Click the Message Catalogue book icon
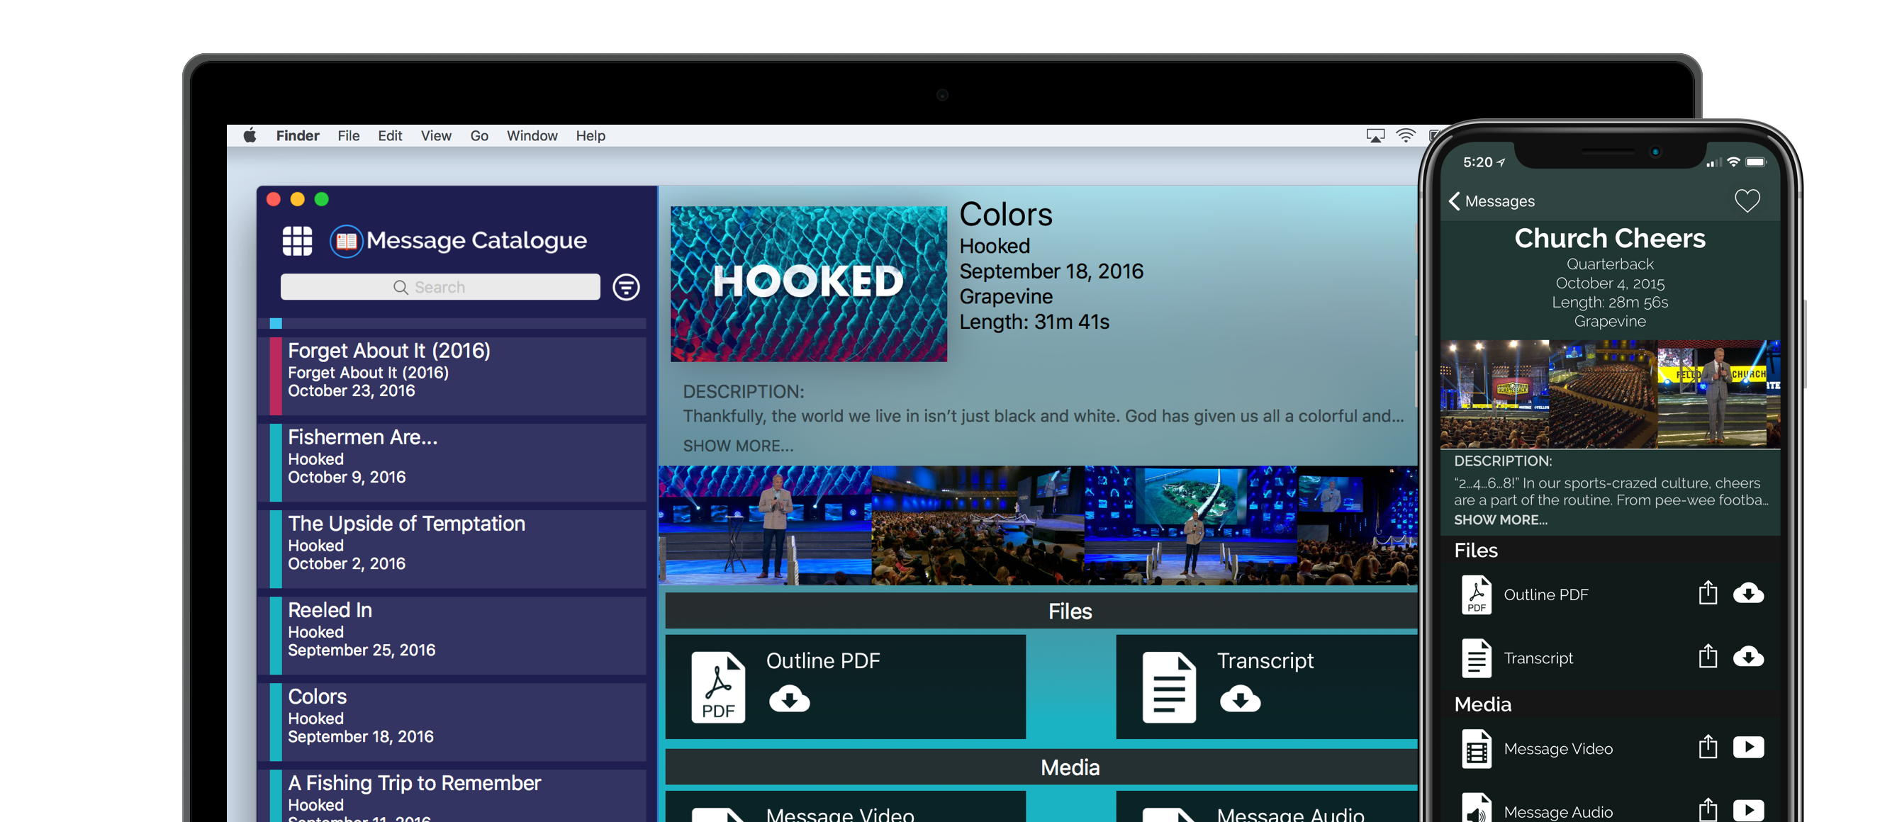 pos(346,241)
